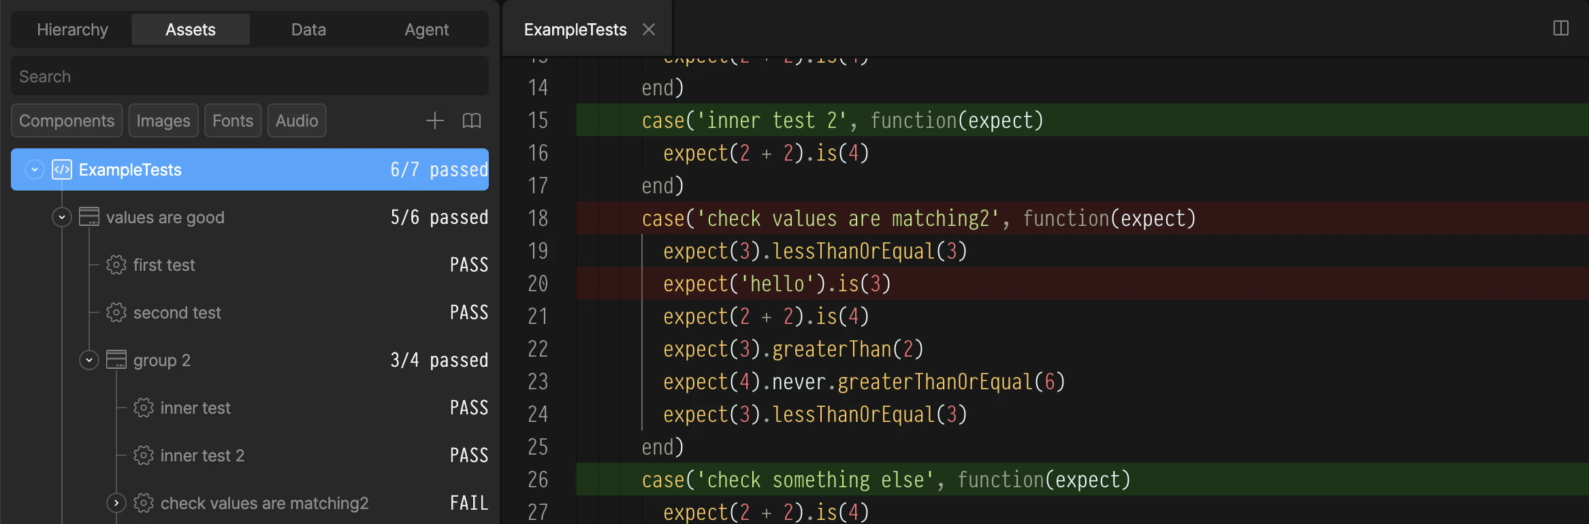Click line number 18 in gutter
1589x524 pixels.
pyautogui.click(x=538, y=218)
